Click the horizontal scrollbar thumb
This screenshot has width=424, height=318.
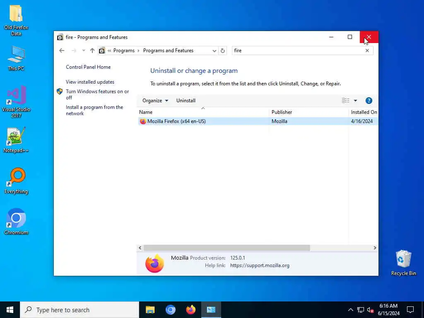coord(226,248)
